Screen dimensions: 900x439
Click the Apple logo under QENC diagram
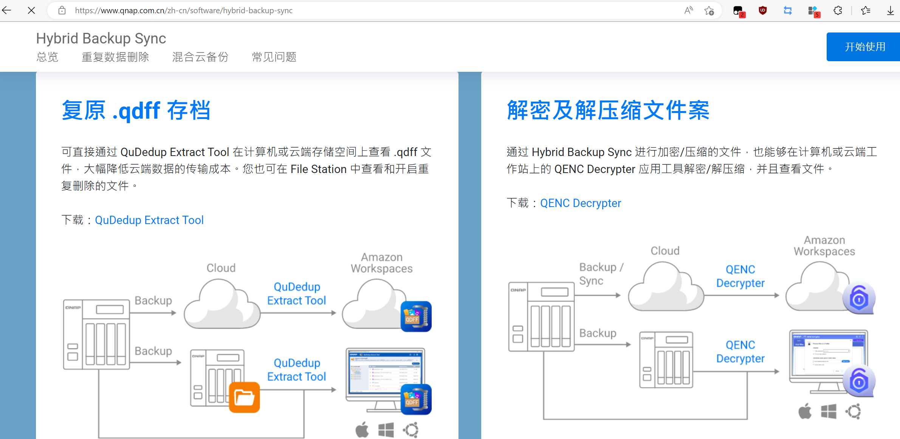click(805, 411)
